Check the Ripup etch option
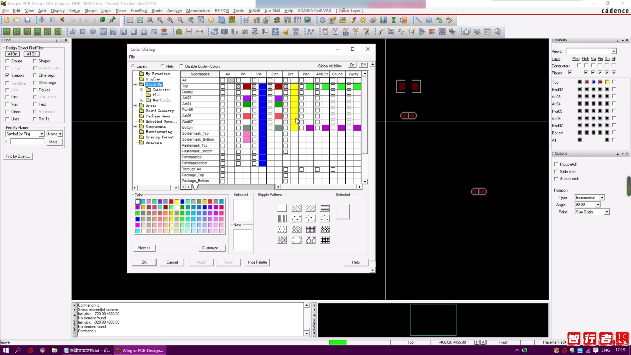The height and width of the screenshot is (355, 631). [556, 164]
